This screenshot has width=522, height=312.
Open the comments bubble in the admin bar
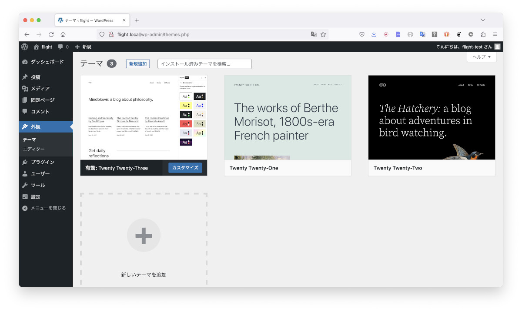tap(63, 47)
